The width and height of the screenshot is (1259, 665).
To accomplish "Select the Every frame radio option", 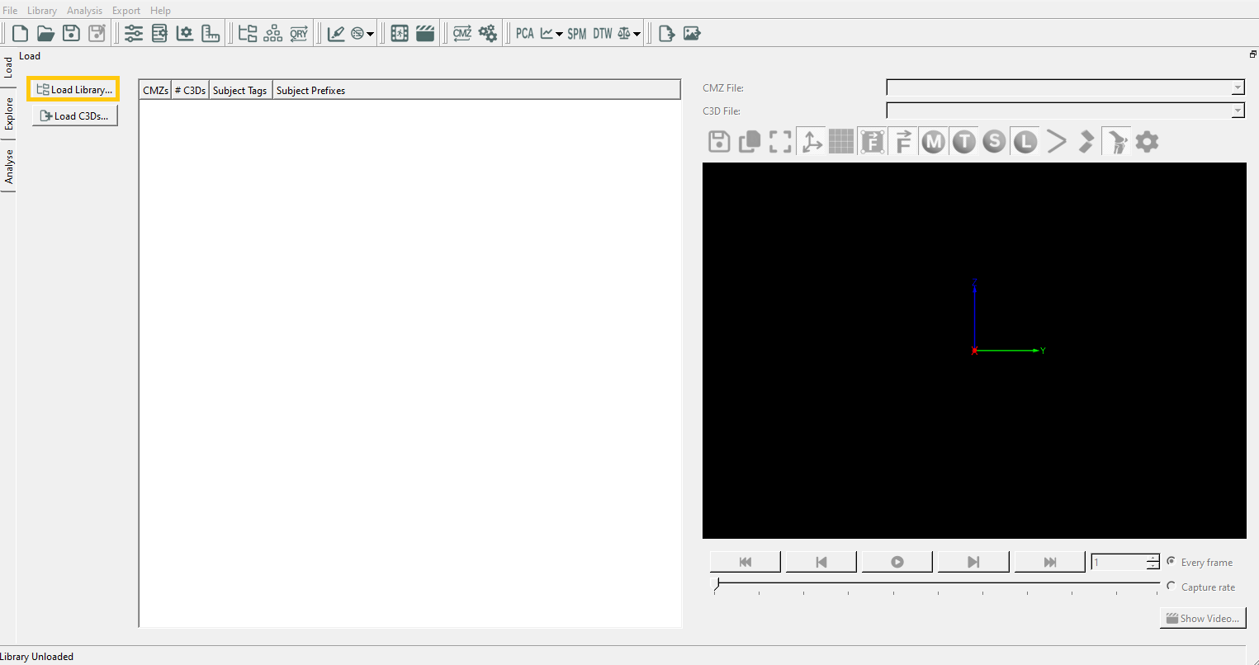I will tap(1171, 562).
